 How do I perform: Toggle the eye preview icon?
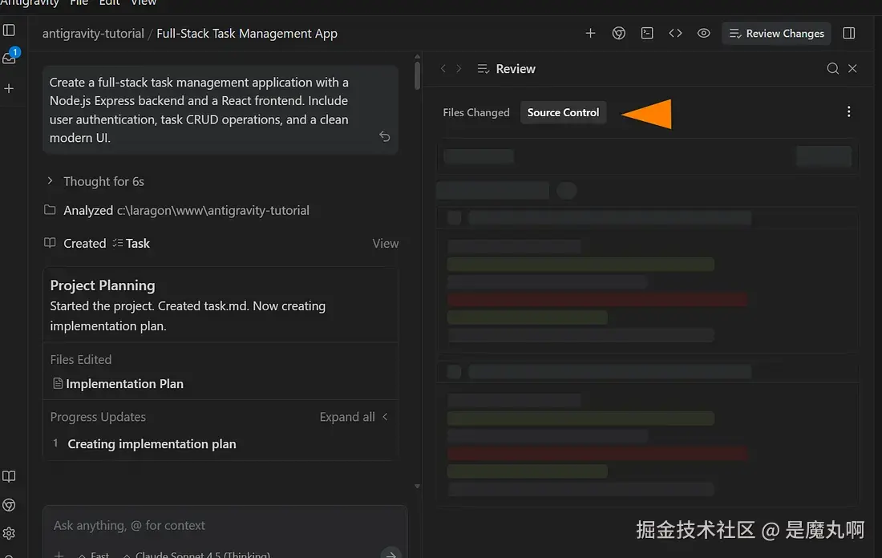coord(704,34)
